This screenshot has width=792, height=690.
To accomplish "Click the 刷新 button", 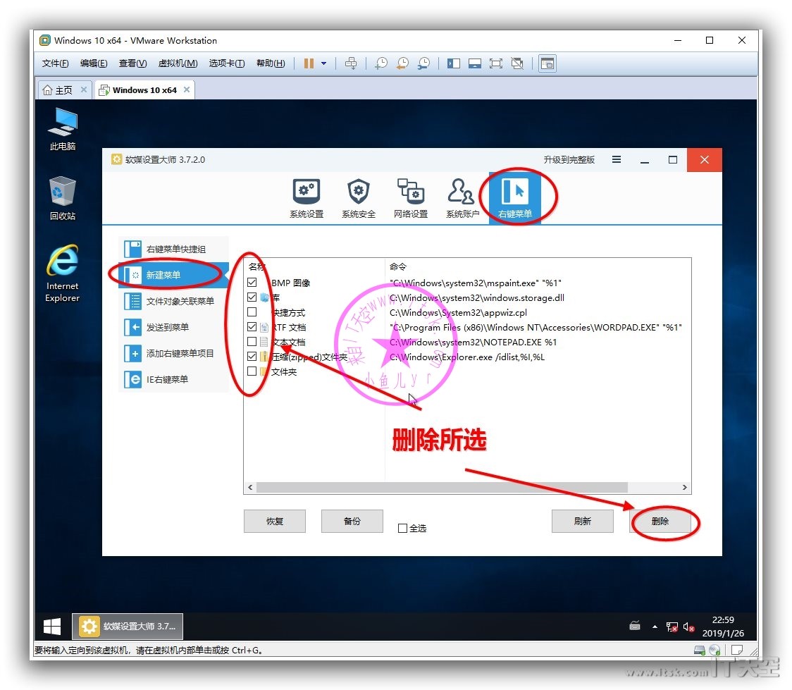I will pyautogui.click(x=583, y=522).
